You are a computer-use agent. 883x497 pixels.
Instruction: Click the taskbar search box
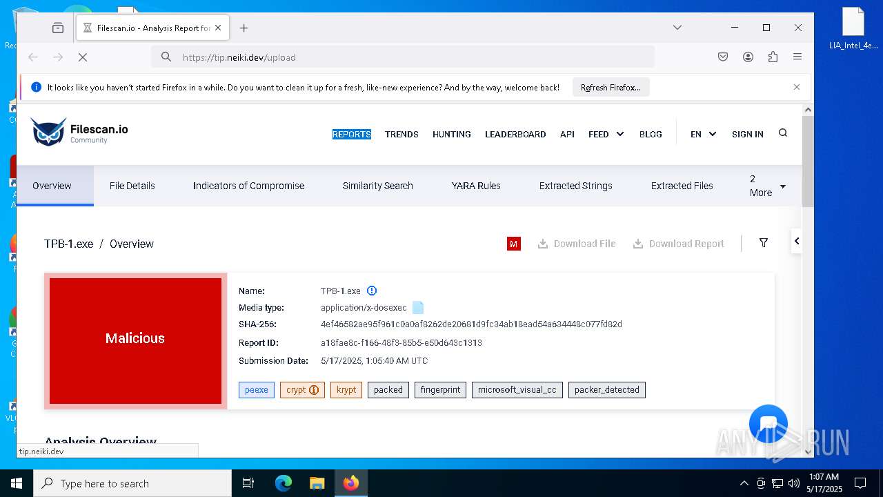pos(132,483)
